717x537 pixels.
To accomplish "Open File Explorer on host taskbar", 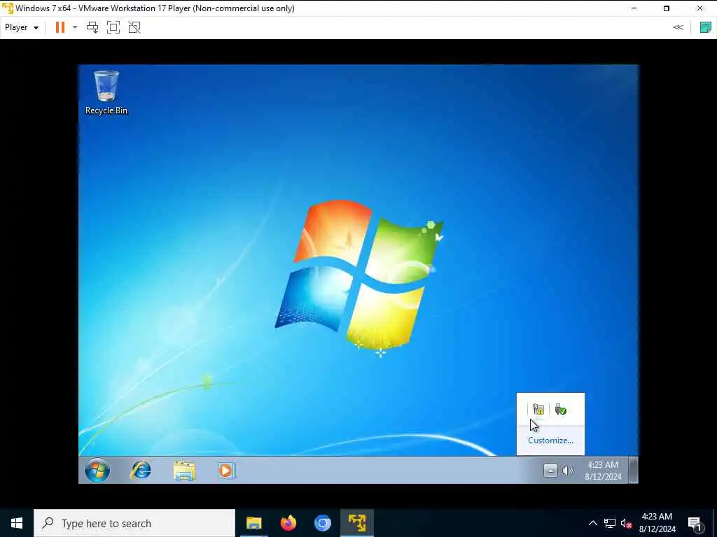I will pos(253,523).
